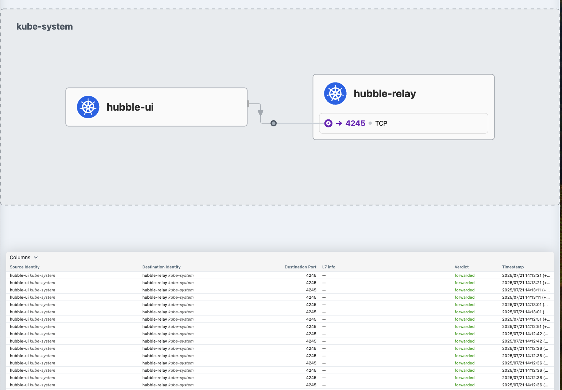Click the Timestamp column header
The width and height of the screenshot is (562, 390).
coord(513,267)
